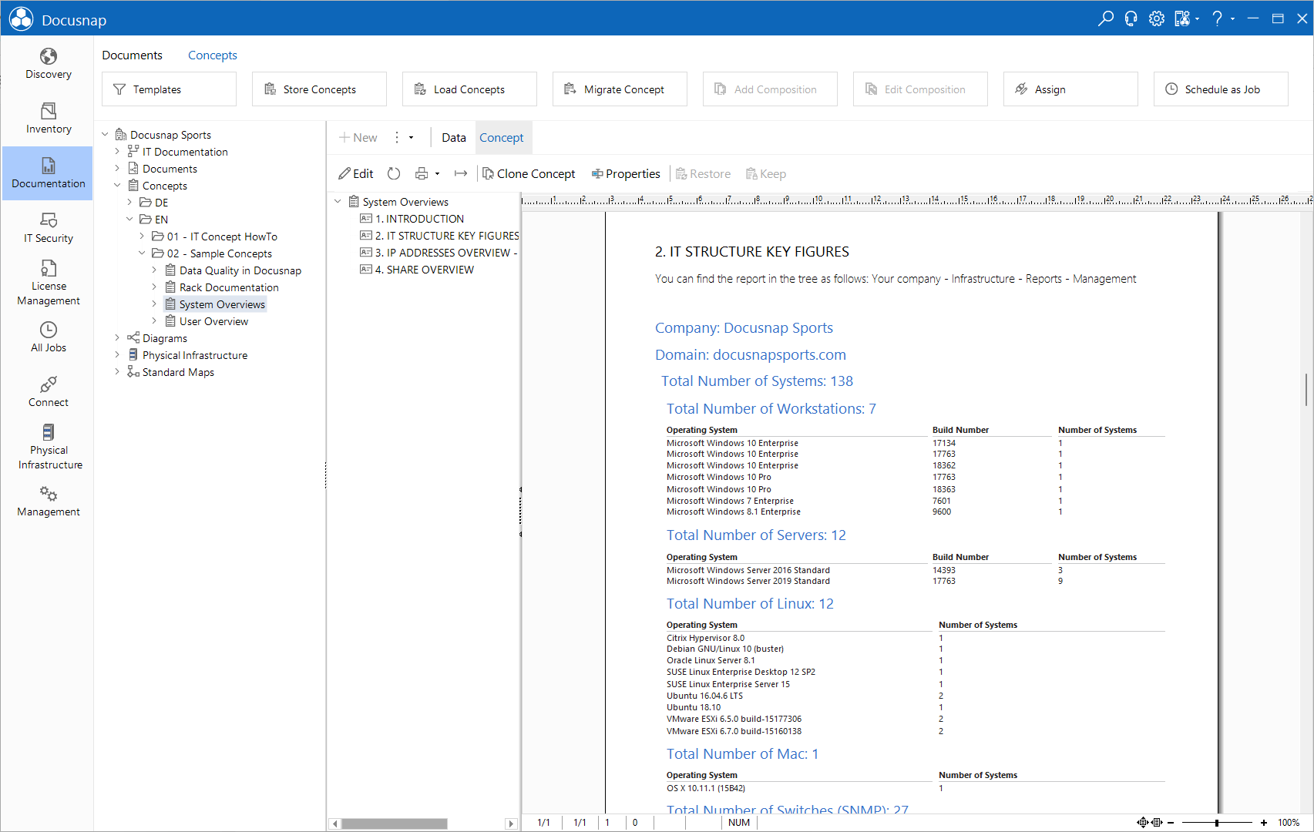Switch to the Concepts tab
Image resolution: width=1314 pixels, height=832 pixels.
pyautogui.click(x=212, y=55)
